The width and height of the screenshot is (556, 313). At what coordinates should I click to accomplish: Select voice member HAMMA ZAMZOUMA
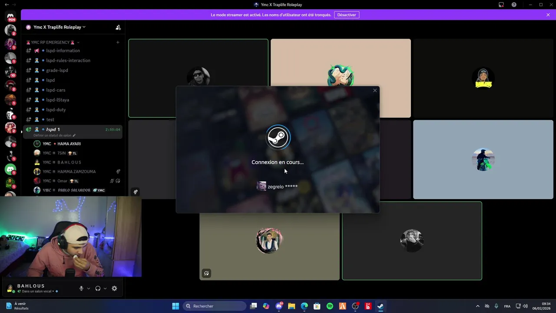coord(77,171)
